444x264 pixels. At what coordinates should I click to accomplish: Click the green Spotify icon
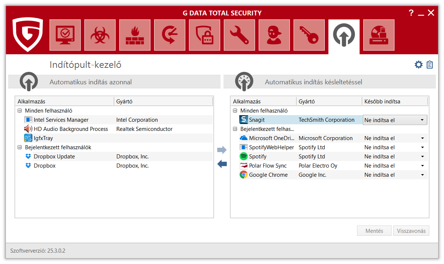[244, 157]
